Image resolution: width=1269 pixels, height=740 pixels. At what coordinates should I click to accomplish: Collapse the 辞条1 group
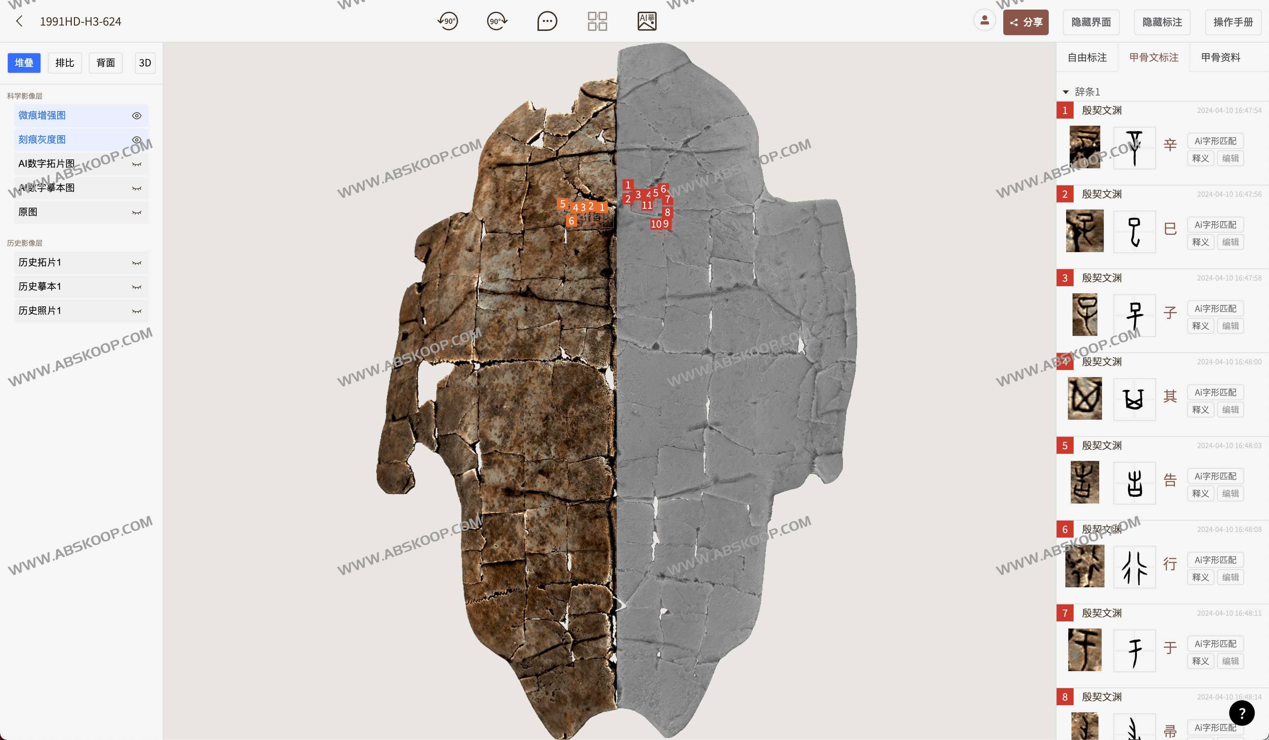[x=1065, y=92]
